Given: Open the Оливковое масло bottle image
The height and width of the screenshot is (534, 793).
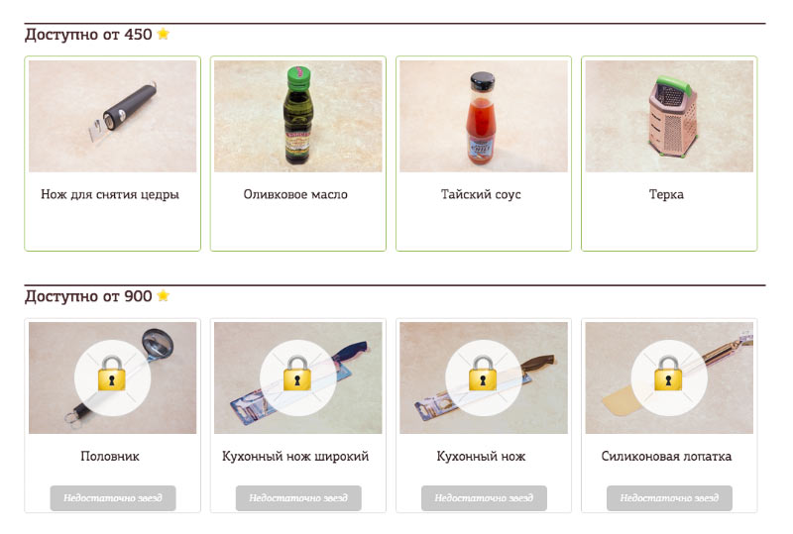Looking at the screenshot, I should click(298, 116).
